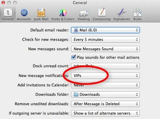Open New messages sound popup menu

point(105,49)
